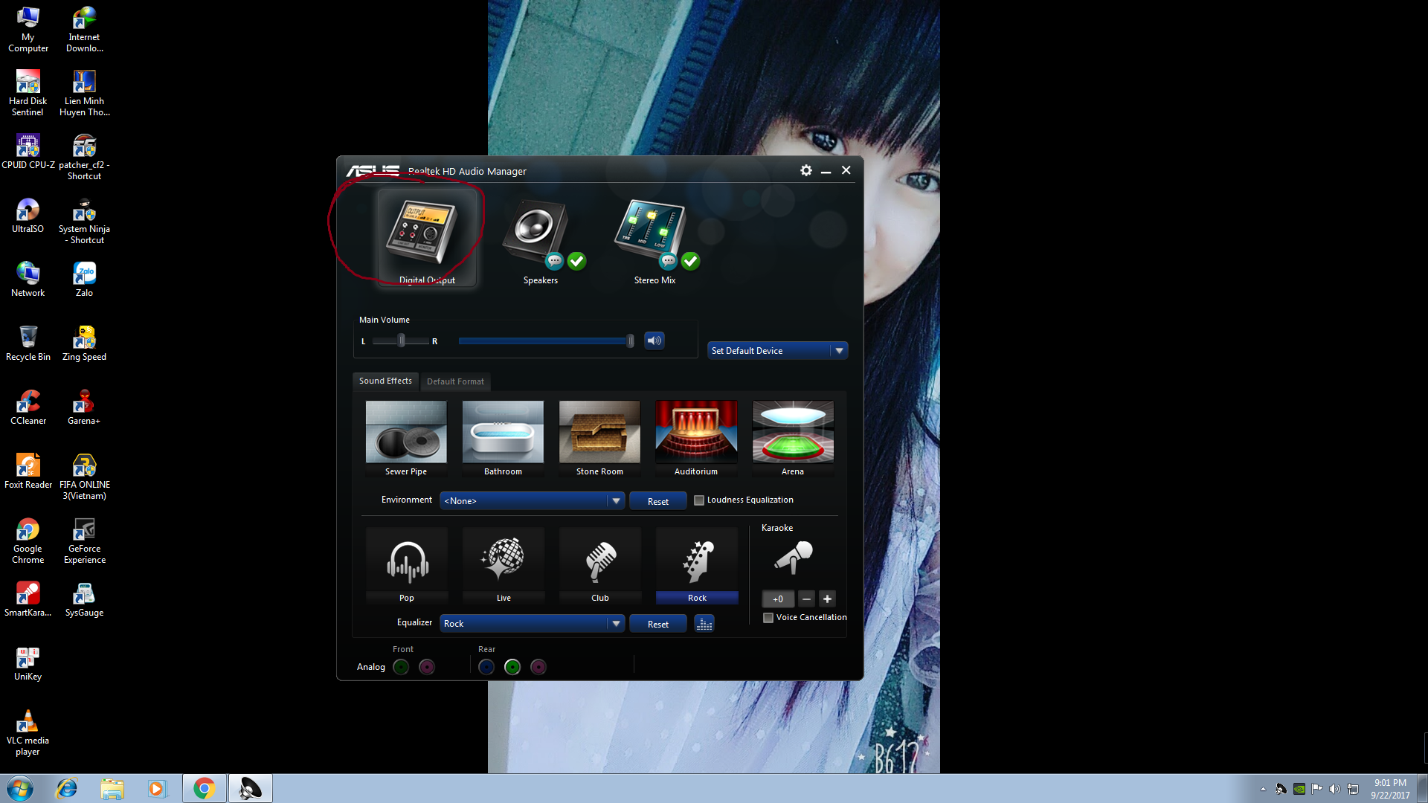This screenshot has width=1428, height=803.
Task: Select the Club equalizer preset
Action: pyautogui.click(x=599, y=563)
